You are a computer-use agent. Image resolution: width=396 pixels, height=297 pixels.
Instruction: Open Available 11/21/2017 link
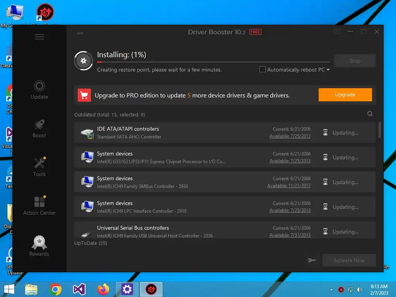coord(289,186)
